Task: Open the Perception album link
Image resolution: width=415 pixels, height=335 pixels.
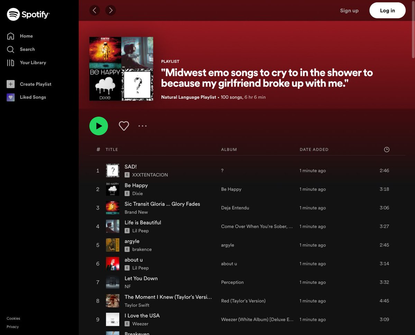Action: [x=232, y=282]
